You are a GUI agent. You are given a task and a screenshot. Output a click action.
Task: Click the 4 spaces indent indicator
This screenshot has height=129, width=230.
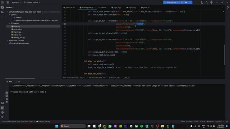[x=210, y=121]
